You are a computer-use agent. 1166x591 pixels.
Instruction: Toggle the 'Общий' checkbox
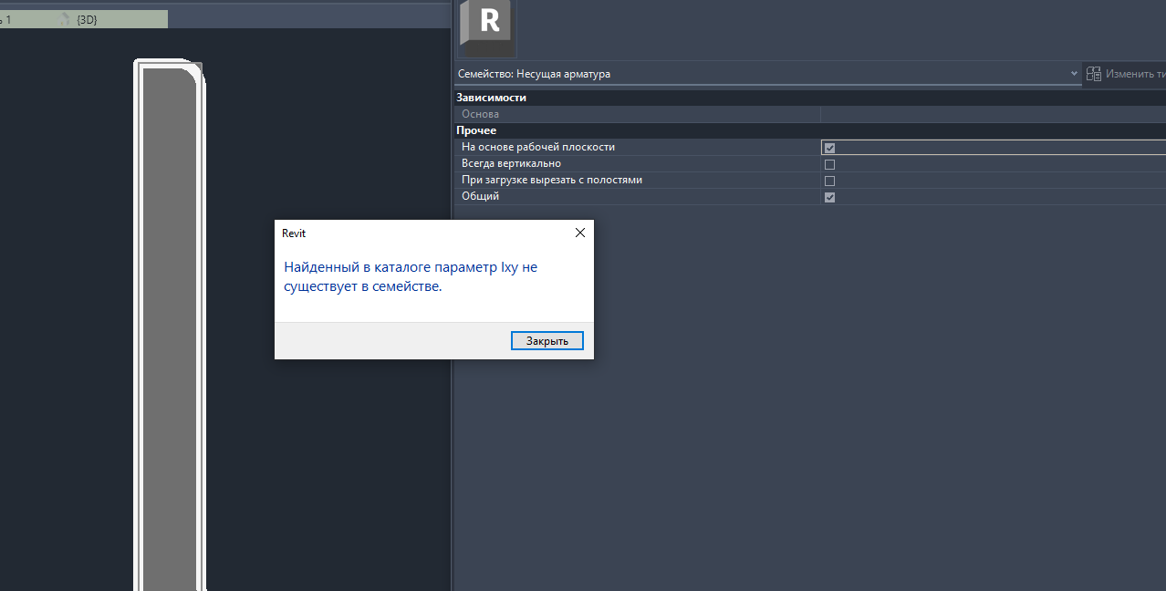829,197
